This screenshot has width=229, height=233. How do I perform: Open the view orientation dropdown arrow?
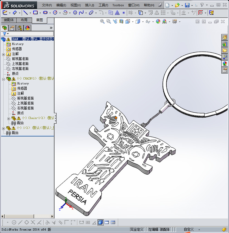click(x=133, y=22)
